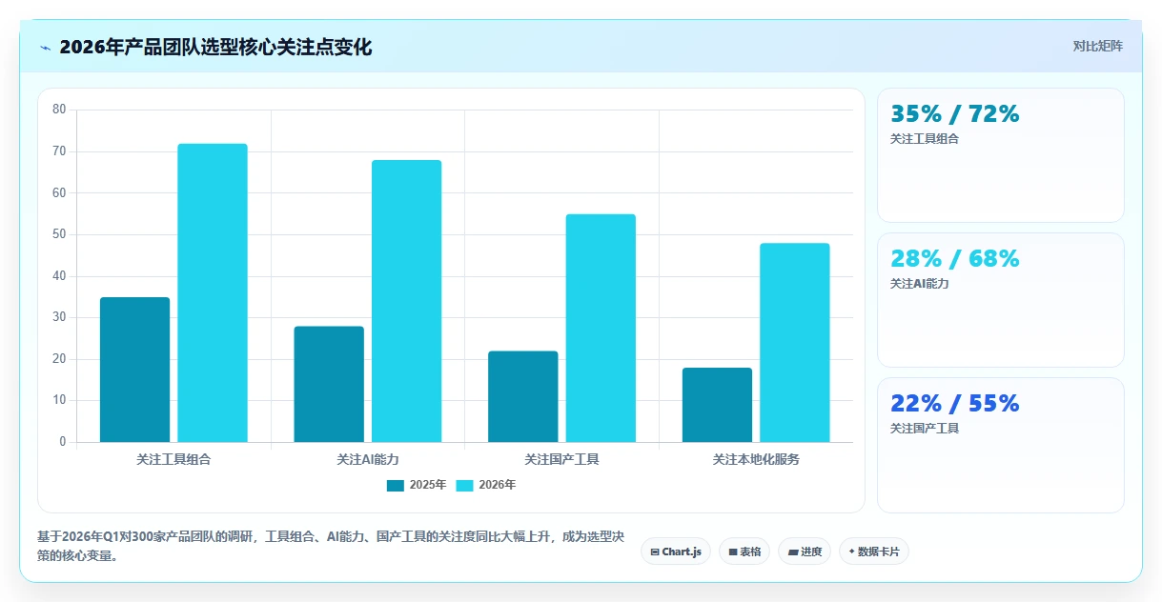Click the 2025 bar for 关注工具组合
Screen dimensions: 1162x602
tap(135, 370)
